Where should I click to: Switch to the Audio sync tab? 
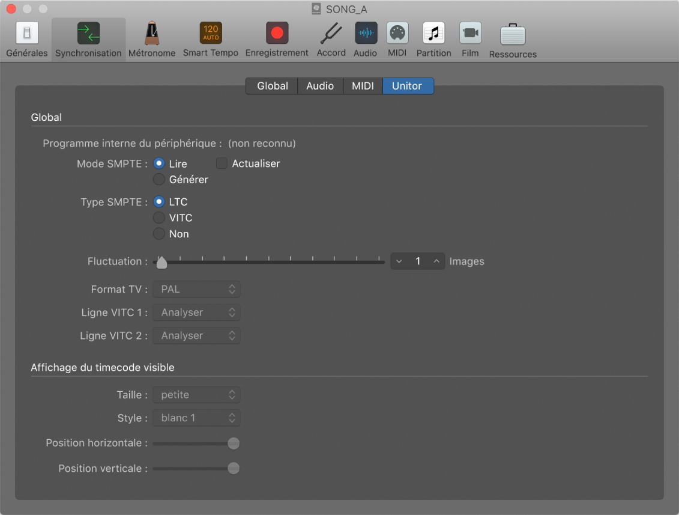click(320, 86)
